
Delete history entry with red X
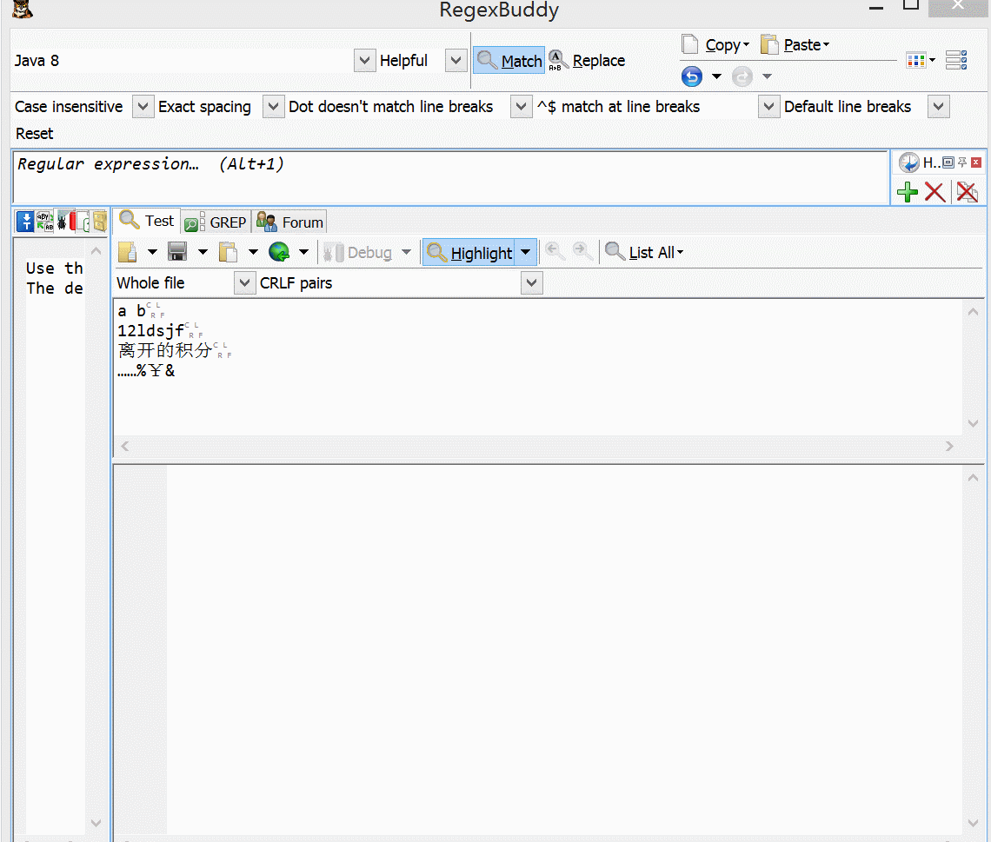click(934, 192)
